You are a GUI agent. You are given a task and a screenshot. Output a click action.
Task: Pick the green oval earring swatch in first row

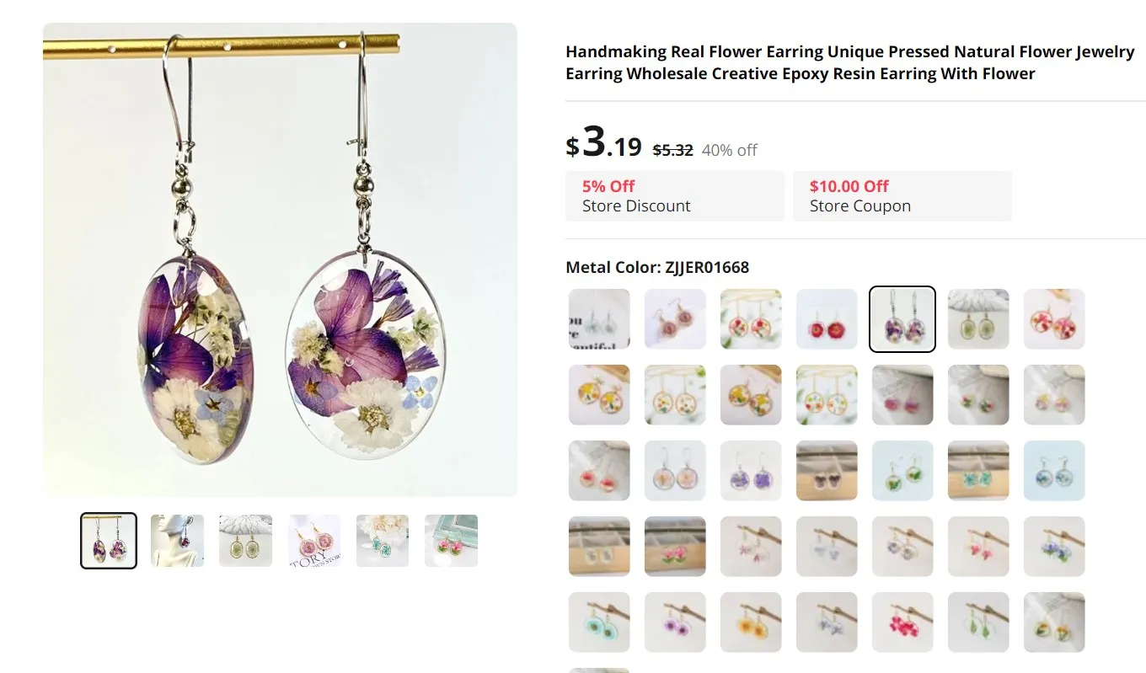pos(978,319)
